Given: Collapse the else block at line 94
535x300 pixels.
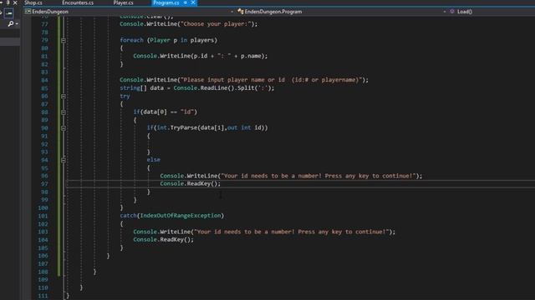Looking at the screenshot, I should click(x=64, y=160).
